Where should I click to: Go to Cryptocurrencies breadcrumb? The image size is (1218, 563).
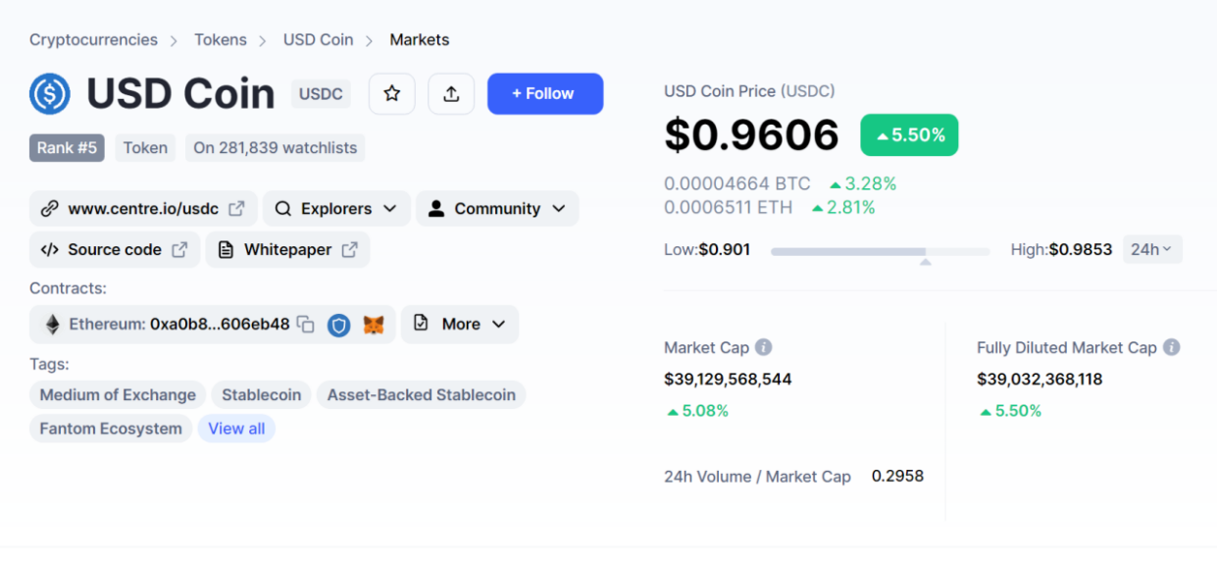93,40
